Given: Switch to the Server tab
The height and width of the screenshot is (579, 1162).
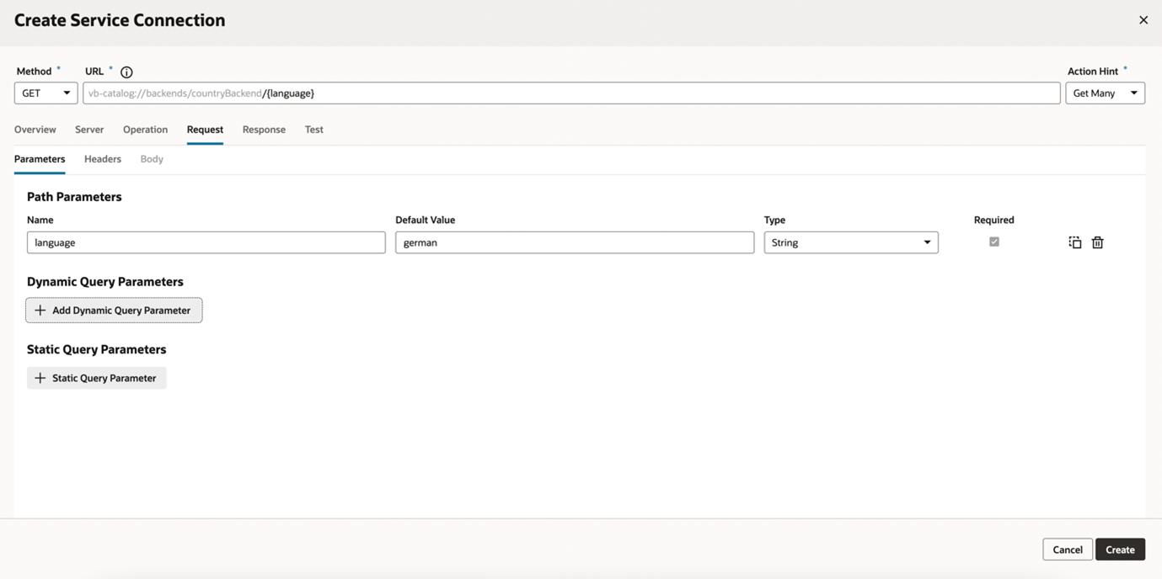Looking at the screenshot, I should tap(88, 129).
